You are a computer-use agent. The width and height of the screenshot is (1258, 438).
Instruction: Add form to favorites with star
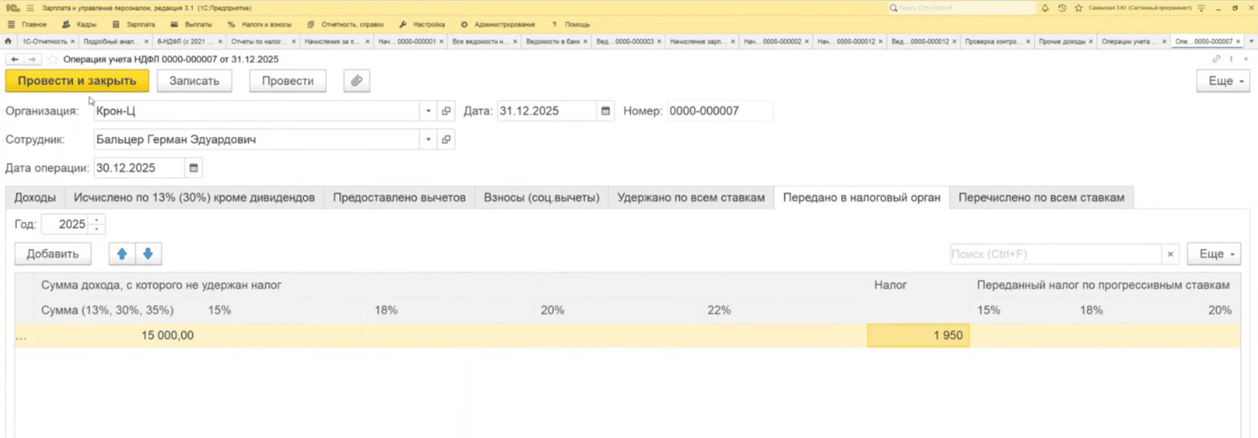52,59
